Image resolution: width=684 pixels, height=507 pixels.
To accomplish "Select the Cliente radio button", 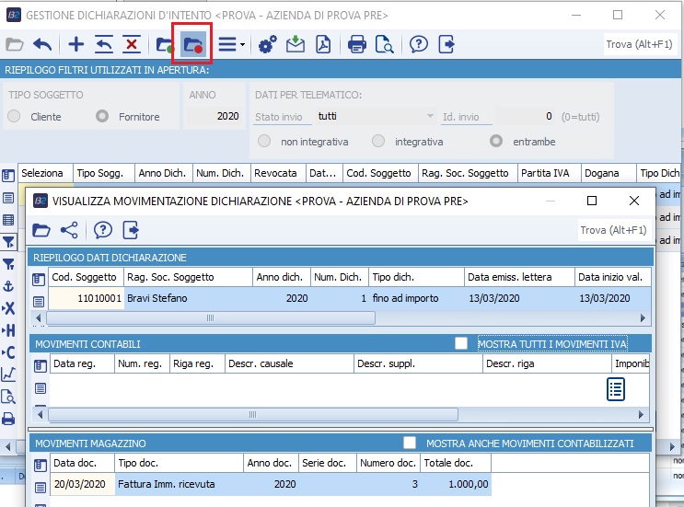I will pyautogui.click(x=14, y=117).
